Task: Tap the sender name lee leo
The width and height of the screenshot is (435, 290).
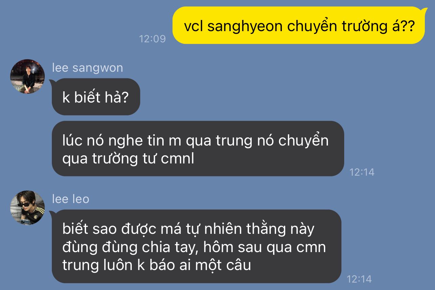Action: 70,199
